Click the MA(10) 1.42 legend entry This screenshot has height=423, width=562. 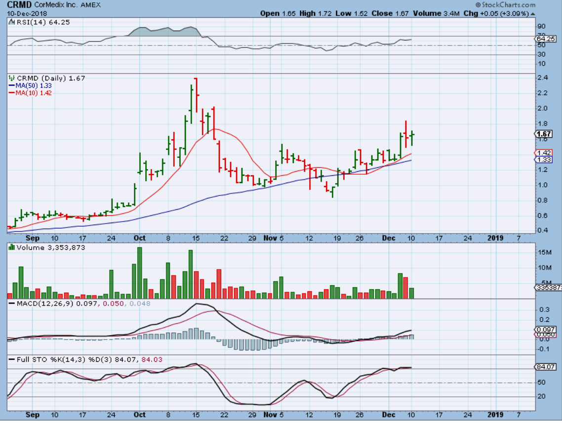pyautogui.click(x=30, y=93)
